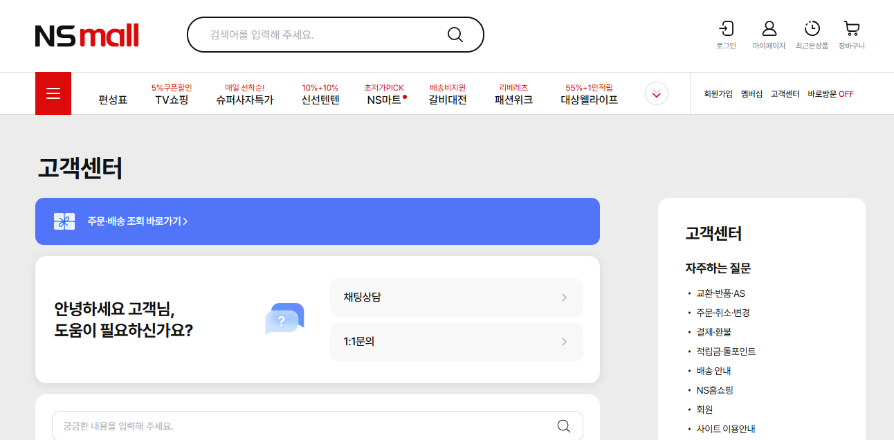Open the 교환·반품·AS FAQ link
Screen dimensions: 894x440
pyautogui.click(x=723, y=293)
